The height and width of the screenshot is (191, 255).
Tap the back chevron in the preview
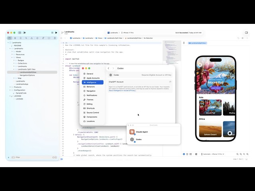tap(200, 65)
